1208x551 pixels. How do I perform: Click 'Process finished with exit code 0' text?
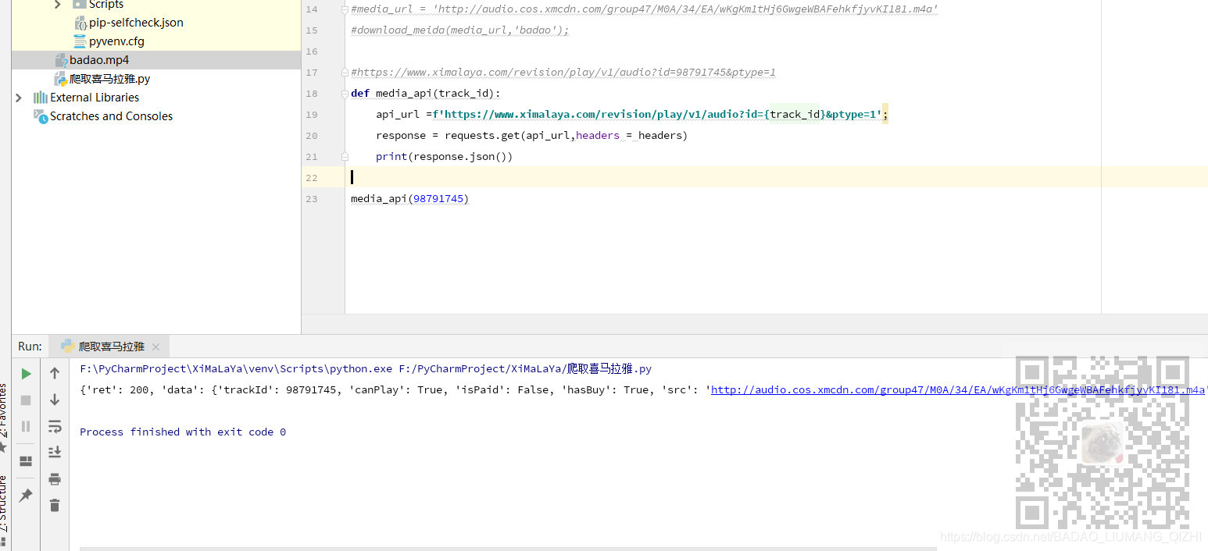(183, 432)
